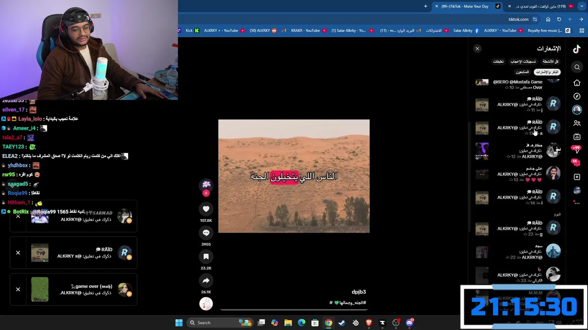
Task: Reload the page in browser toolbar
Action: (559, 19)
